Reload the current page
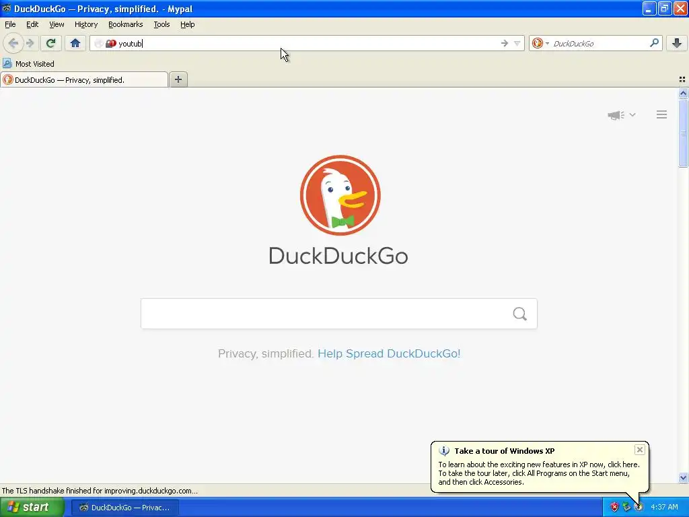Screen dimensions: 689x517 pyautogui.click(x=50, y=43)
